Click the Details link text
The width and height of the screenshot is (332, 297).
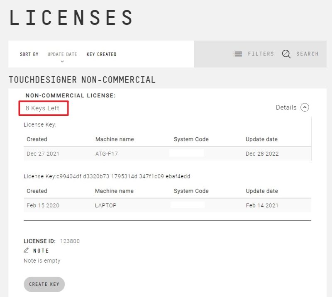(286, 107)
